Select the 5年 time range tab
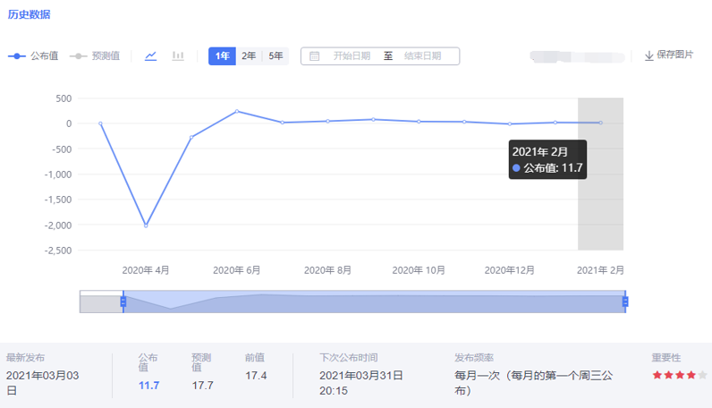This screenshot has width=712, height=408. pyautogui.click(x=275, y=55)
